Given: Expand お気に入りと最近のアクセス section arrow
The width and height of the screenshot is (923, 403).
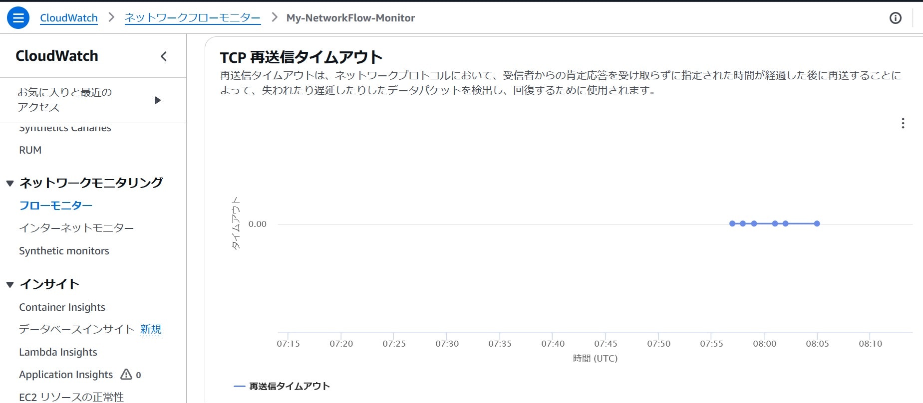Looking at the screenshot, I should [x=158, y=100].
